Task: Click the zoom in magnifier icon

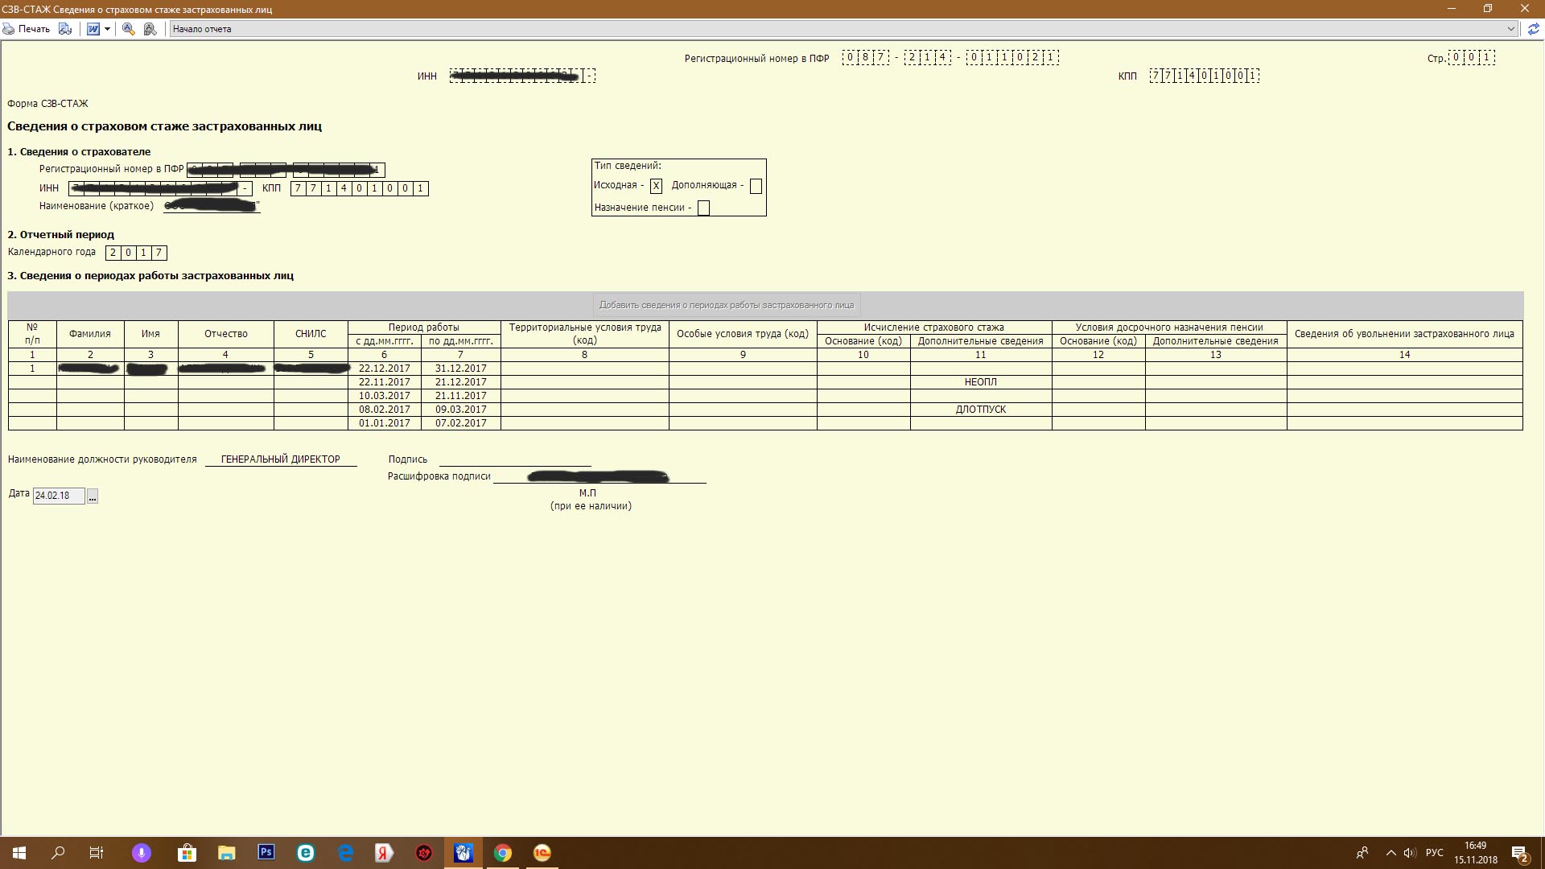Action: [128, 29]
